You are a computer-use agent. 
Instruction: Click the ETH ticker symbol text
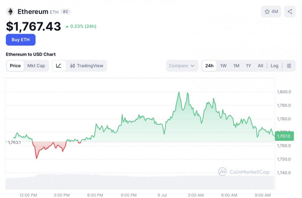(x=54, y=12)
